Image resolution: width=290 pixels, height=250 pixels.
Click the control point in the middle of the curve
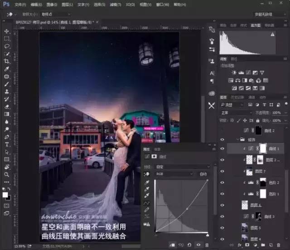[187, 209]
